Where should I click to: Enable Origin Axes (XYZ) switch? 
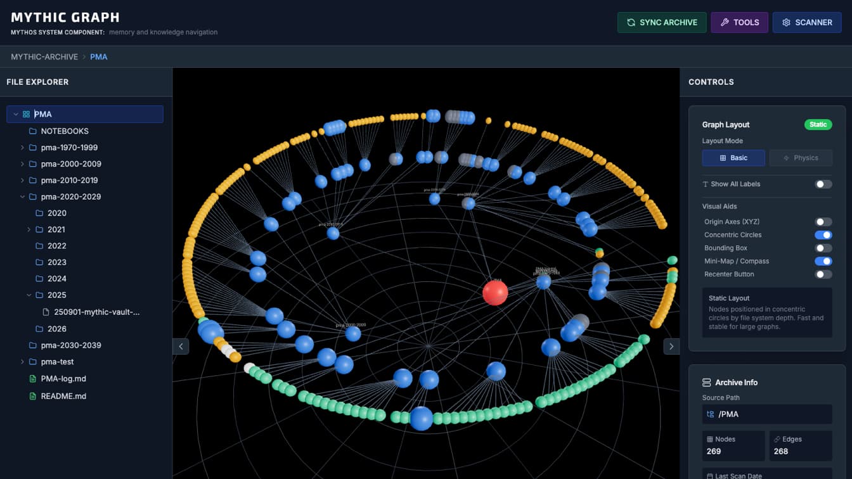(x=823, y=222)
